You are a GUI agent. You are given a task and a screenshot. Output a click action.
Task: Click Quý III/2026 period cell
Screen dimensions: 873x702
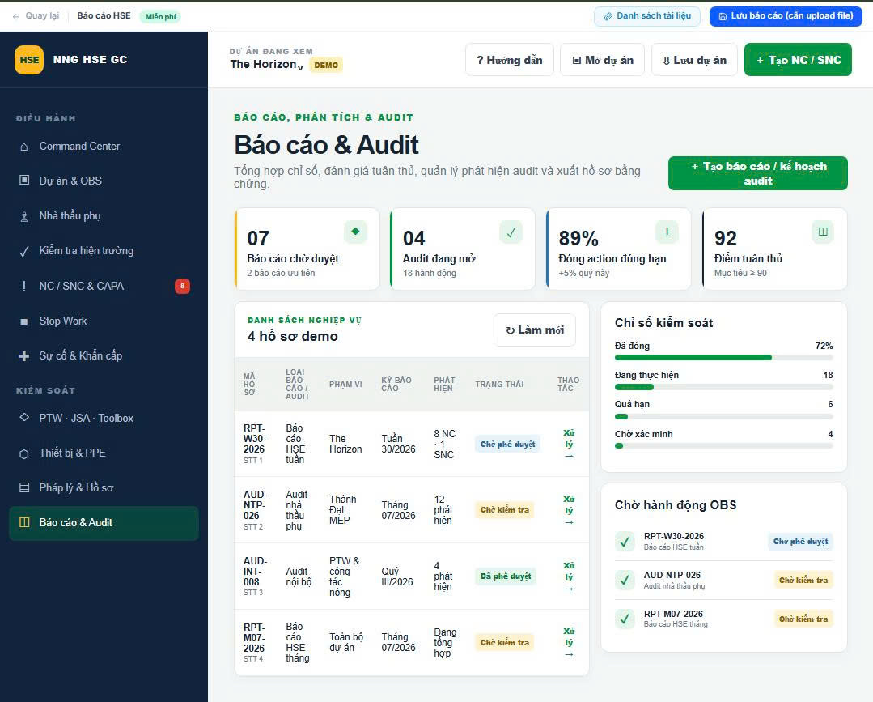coord(397,576)
